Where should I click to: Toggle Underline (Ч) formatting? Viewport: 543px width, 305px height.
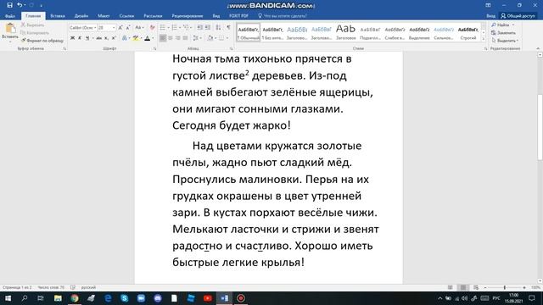pos(87,38)
